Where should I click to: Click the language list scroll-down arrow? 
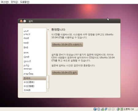[48, 91]
